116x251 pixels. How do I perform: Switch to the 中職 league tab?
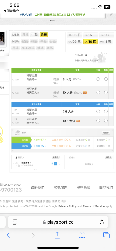click(34, 35)
